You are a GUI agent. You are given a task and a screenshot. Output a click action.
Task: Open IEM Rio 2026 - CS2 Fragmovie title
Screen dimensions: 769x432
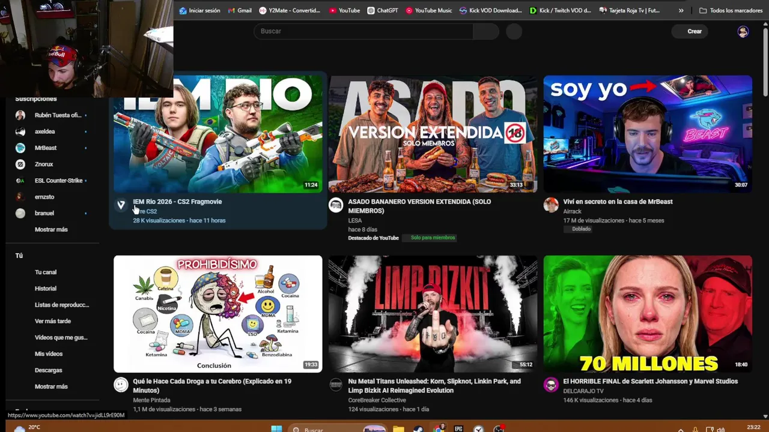(177, 202)
